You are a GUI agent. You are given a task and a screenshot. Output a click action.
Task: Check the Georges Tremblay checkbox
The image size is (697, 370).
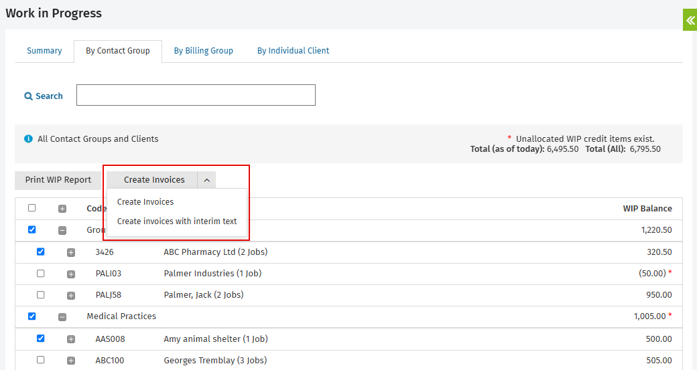(40, 360)
